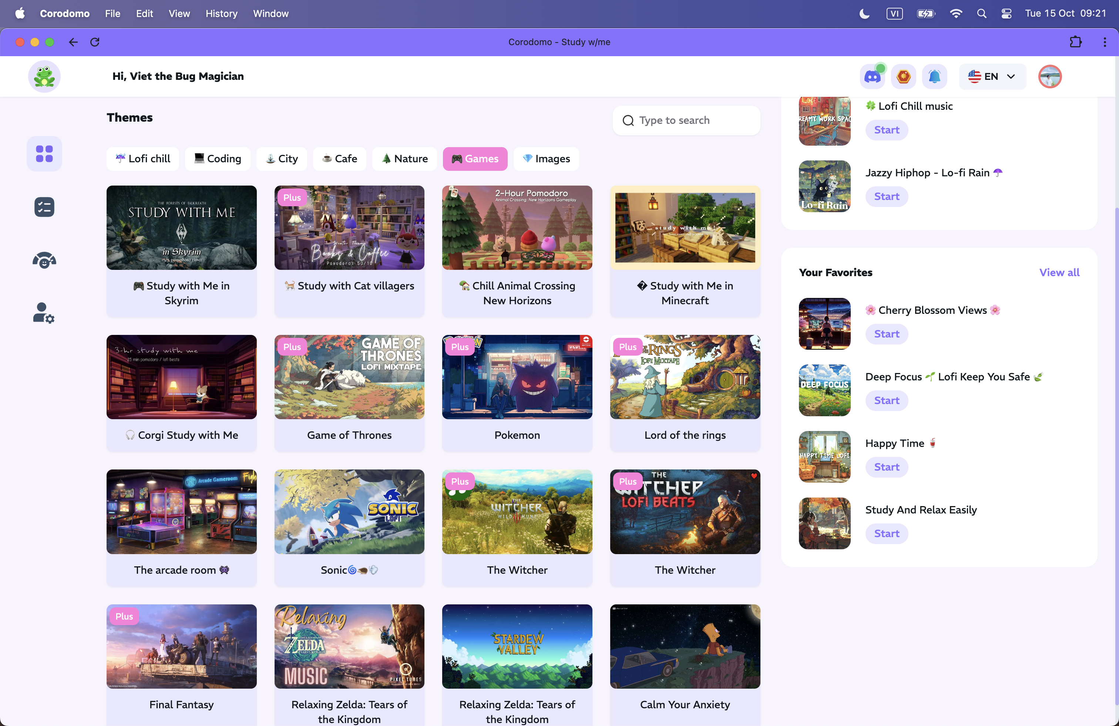Start Study And Relax Easily

887,533
